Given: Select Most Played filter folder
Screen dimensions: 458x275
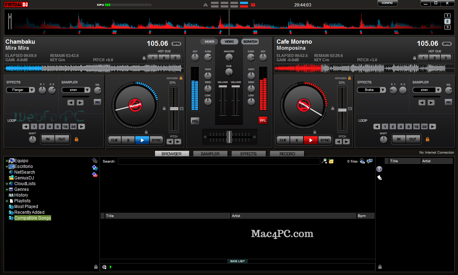Looking at the screenshot, I should tap(26, 207).
